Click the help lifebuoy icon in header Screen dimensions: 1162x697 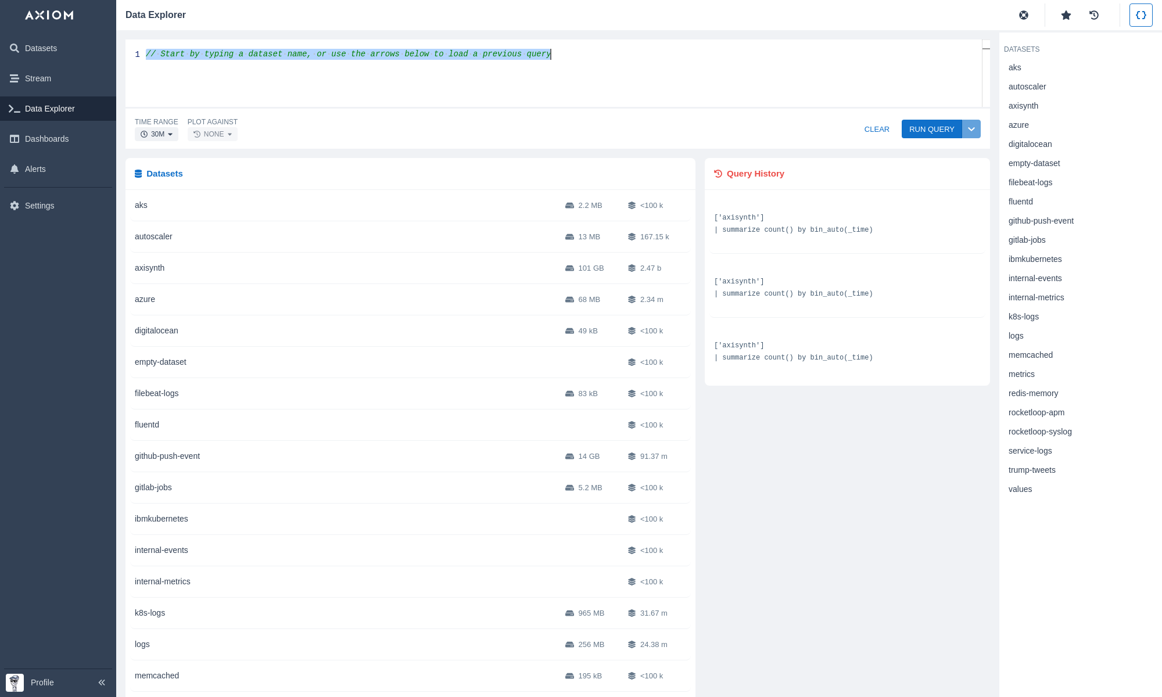[1024, 15]
